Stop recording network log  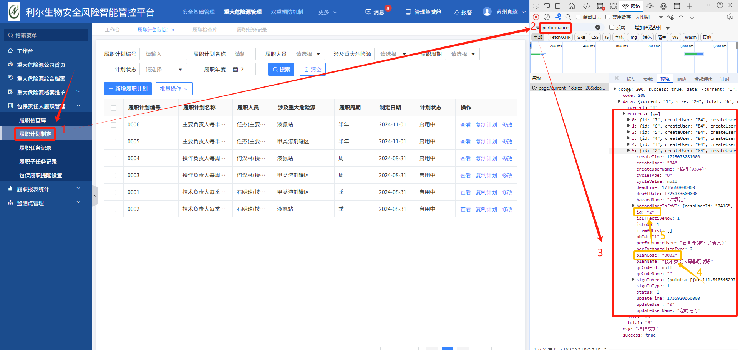[536, 17]
